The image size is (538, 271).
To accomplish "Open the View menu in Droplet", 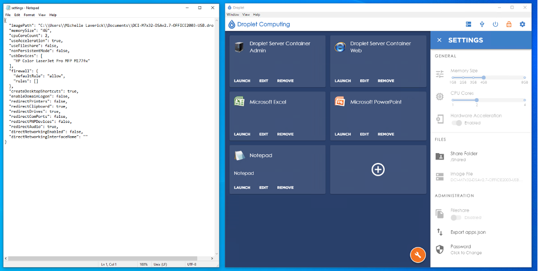I will point(246,15).
